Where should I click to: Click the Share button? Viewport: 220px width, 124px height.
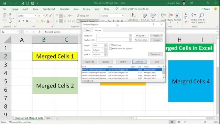[206, 9]
